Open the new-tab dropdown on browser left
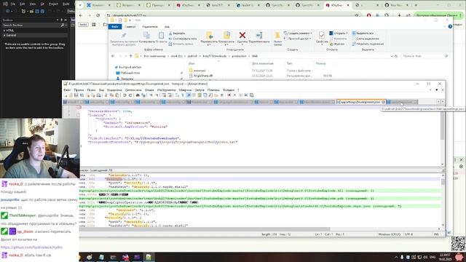The width and height of the screenshot is (466, 262). 80,5
